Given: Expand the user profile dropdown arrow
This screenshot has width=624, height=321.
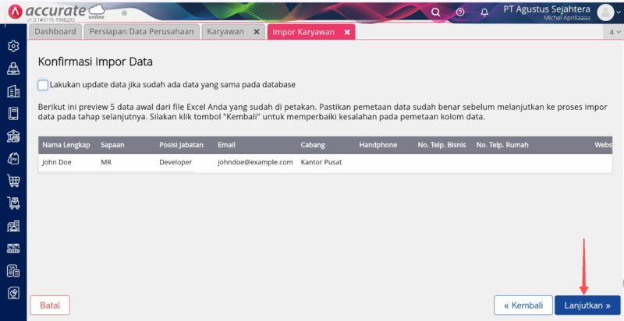Looking at the screenshot, I should 619,12.
